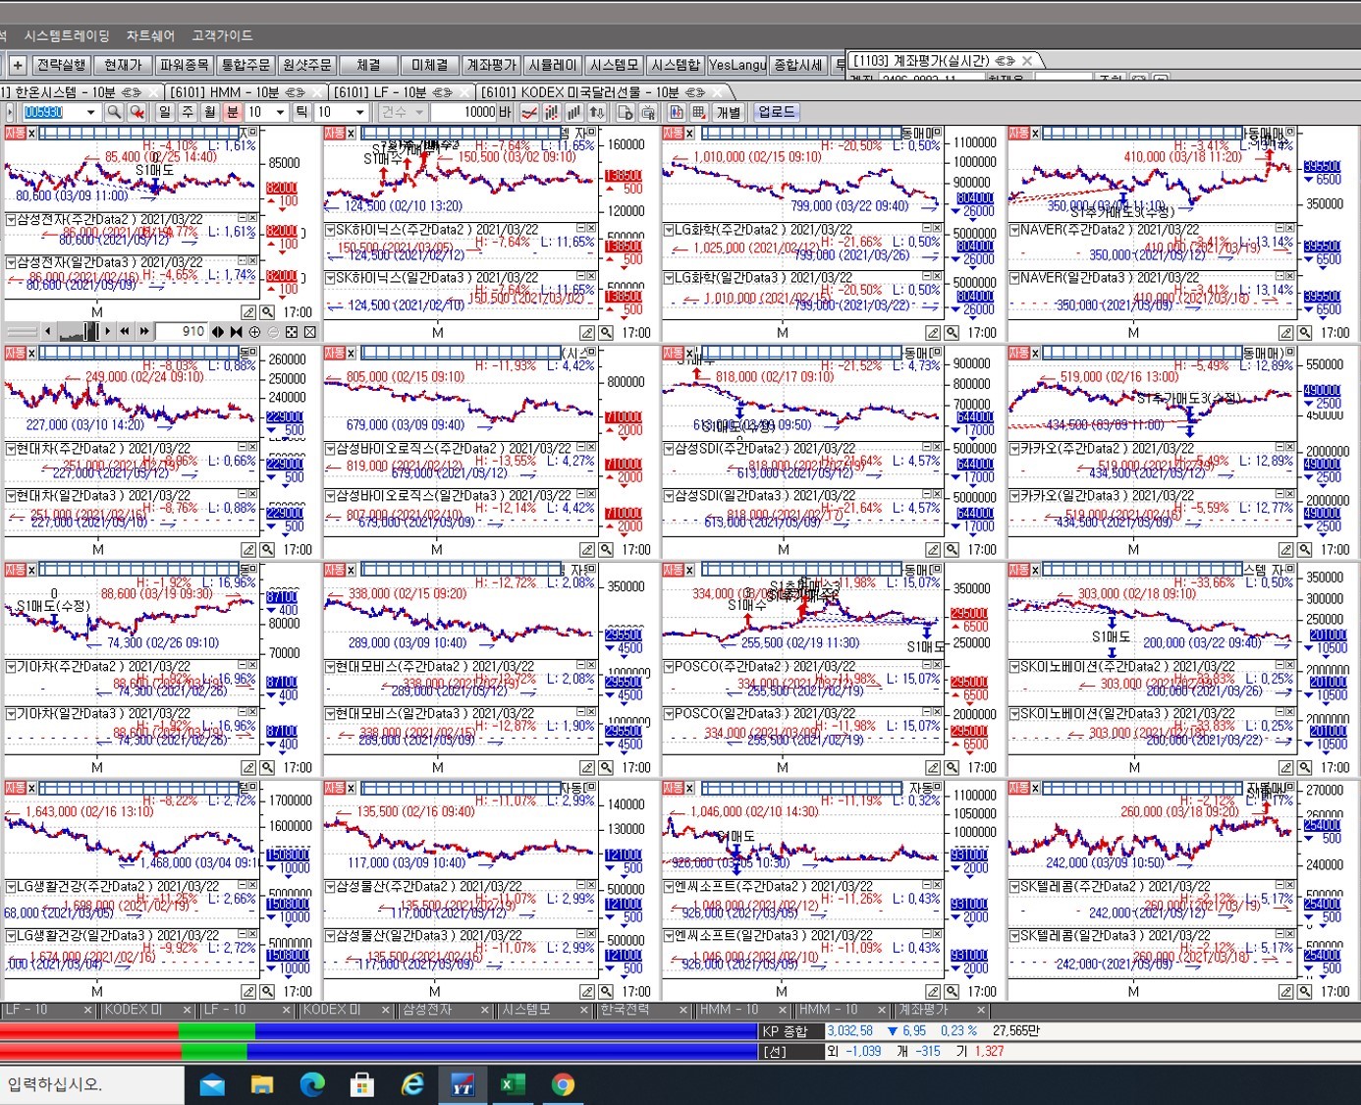Click the Excel icon in Windows taskbar
The width and height of the screenshot is (1361, 1105).
point(512,1084)
